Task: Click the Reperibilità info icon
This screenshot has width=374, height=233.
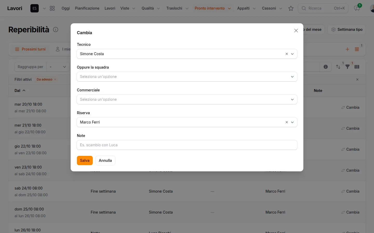Action: (x=56, y=30)
